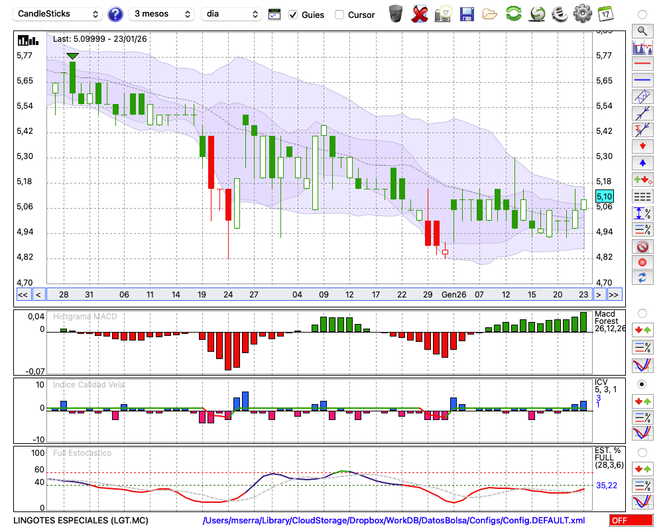Open a file with the folder icon
Screen dimensions: 663x530
tap(490, 15)
